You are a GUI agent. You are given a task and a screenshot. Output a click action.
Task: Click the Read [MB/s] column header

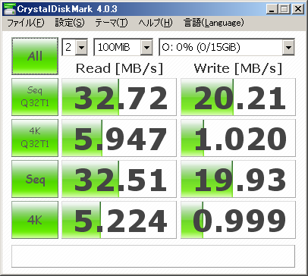click(119, 68)
